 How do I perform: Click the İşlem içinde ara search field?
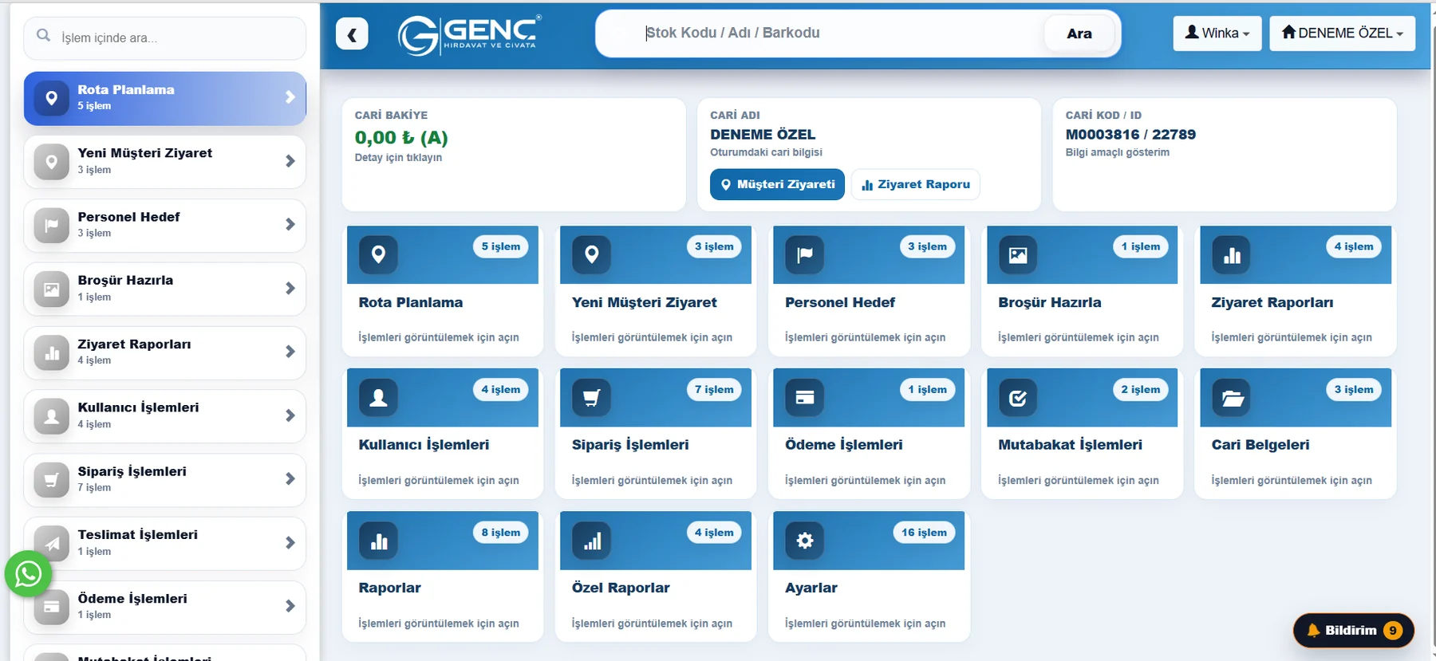click(165, 37)
